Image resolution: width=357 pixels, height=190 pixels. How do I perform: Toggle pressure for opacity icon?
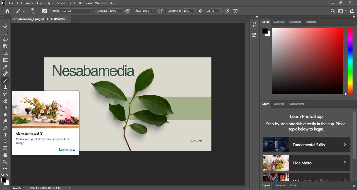coord(127,11)
